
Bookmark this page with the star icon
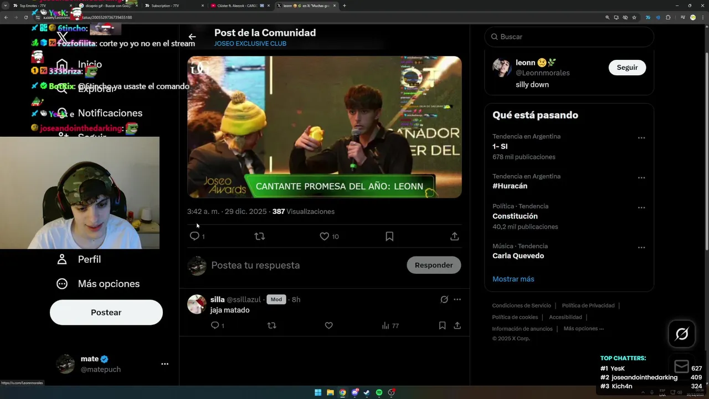(634, 17)
